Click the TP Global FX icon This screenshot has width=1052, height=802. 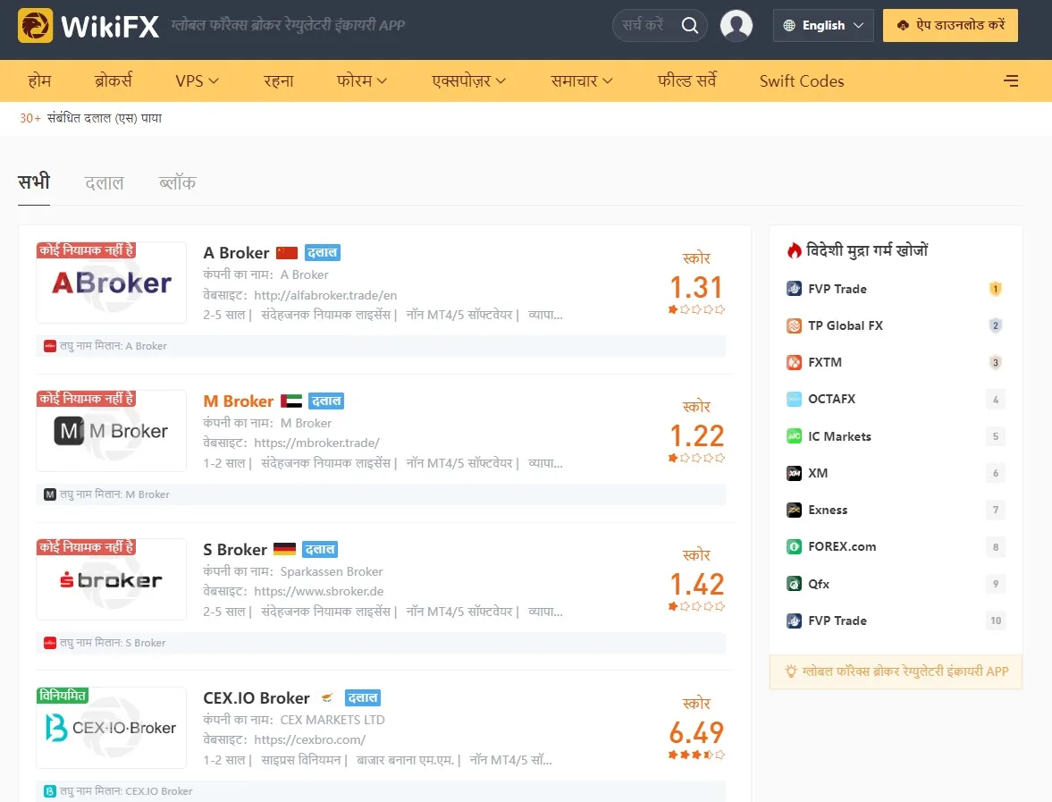click(x=794, y=325)
